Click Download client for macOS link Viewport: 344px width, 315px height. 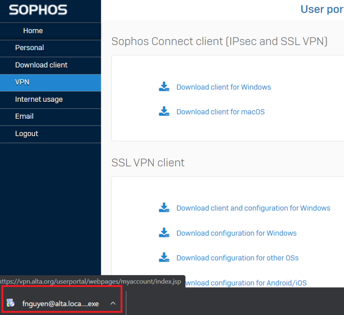coord(221,112)
